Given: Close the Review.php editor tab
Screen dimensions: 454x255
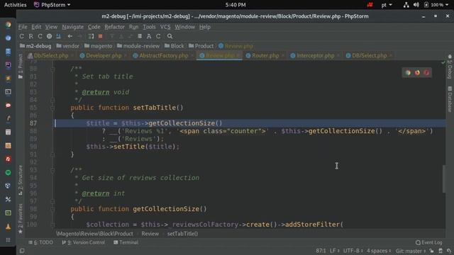Looking at the screenshot, I should [x=238, y=55].
